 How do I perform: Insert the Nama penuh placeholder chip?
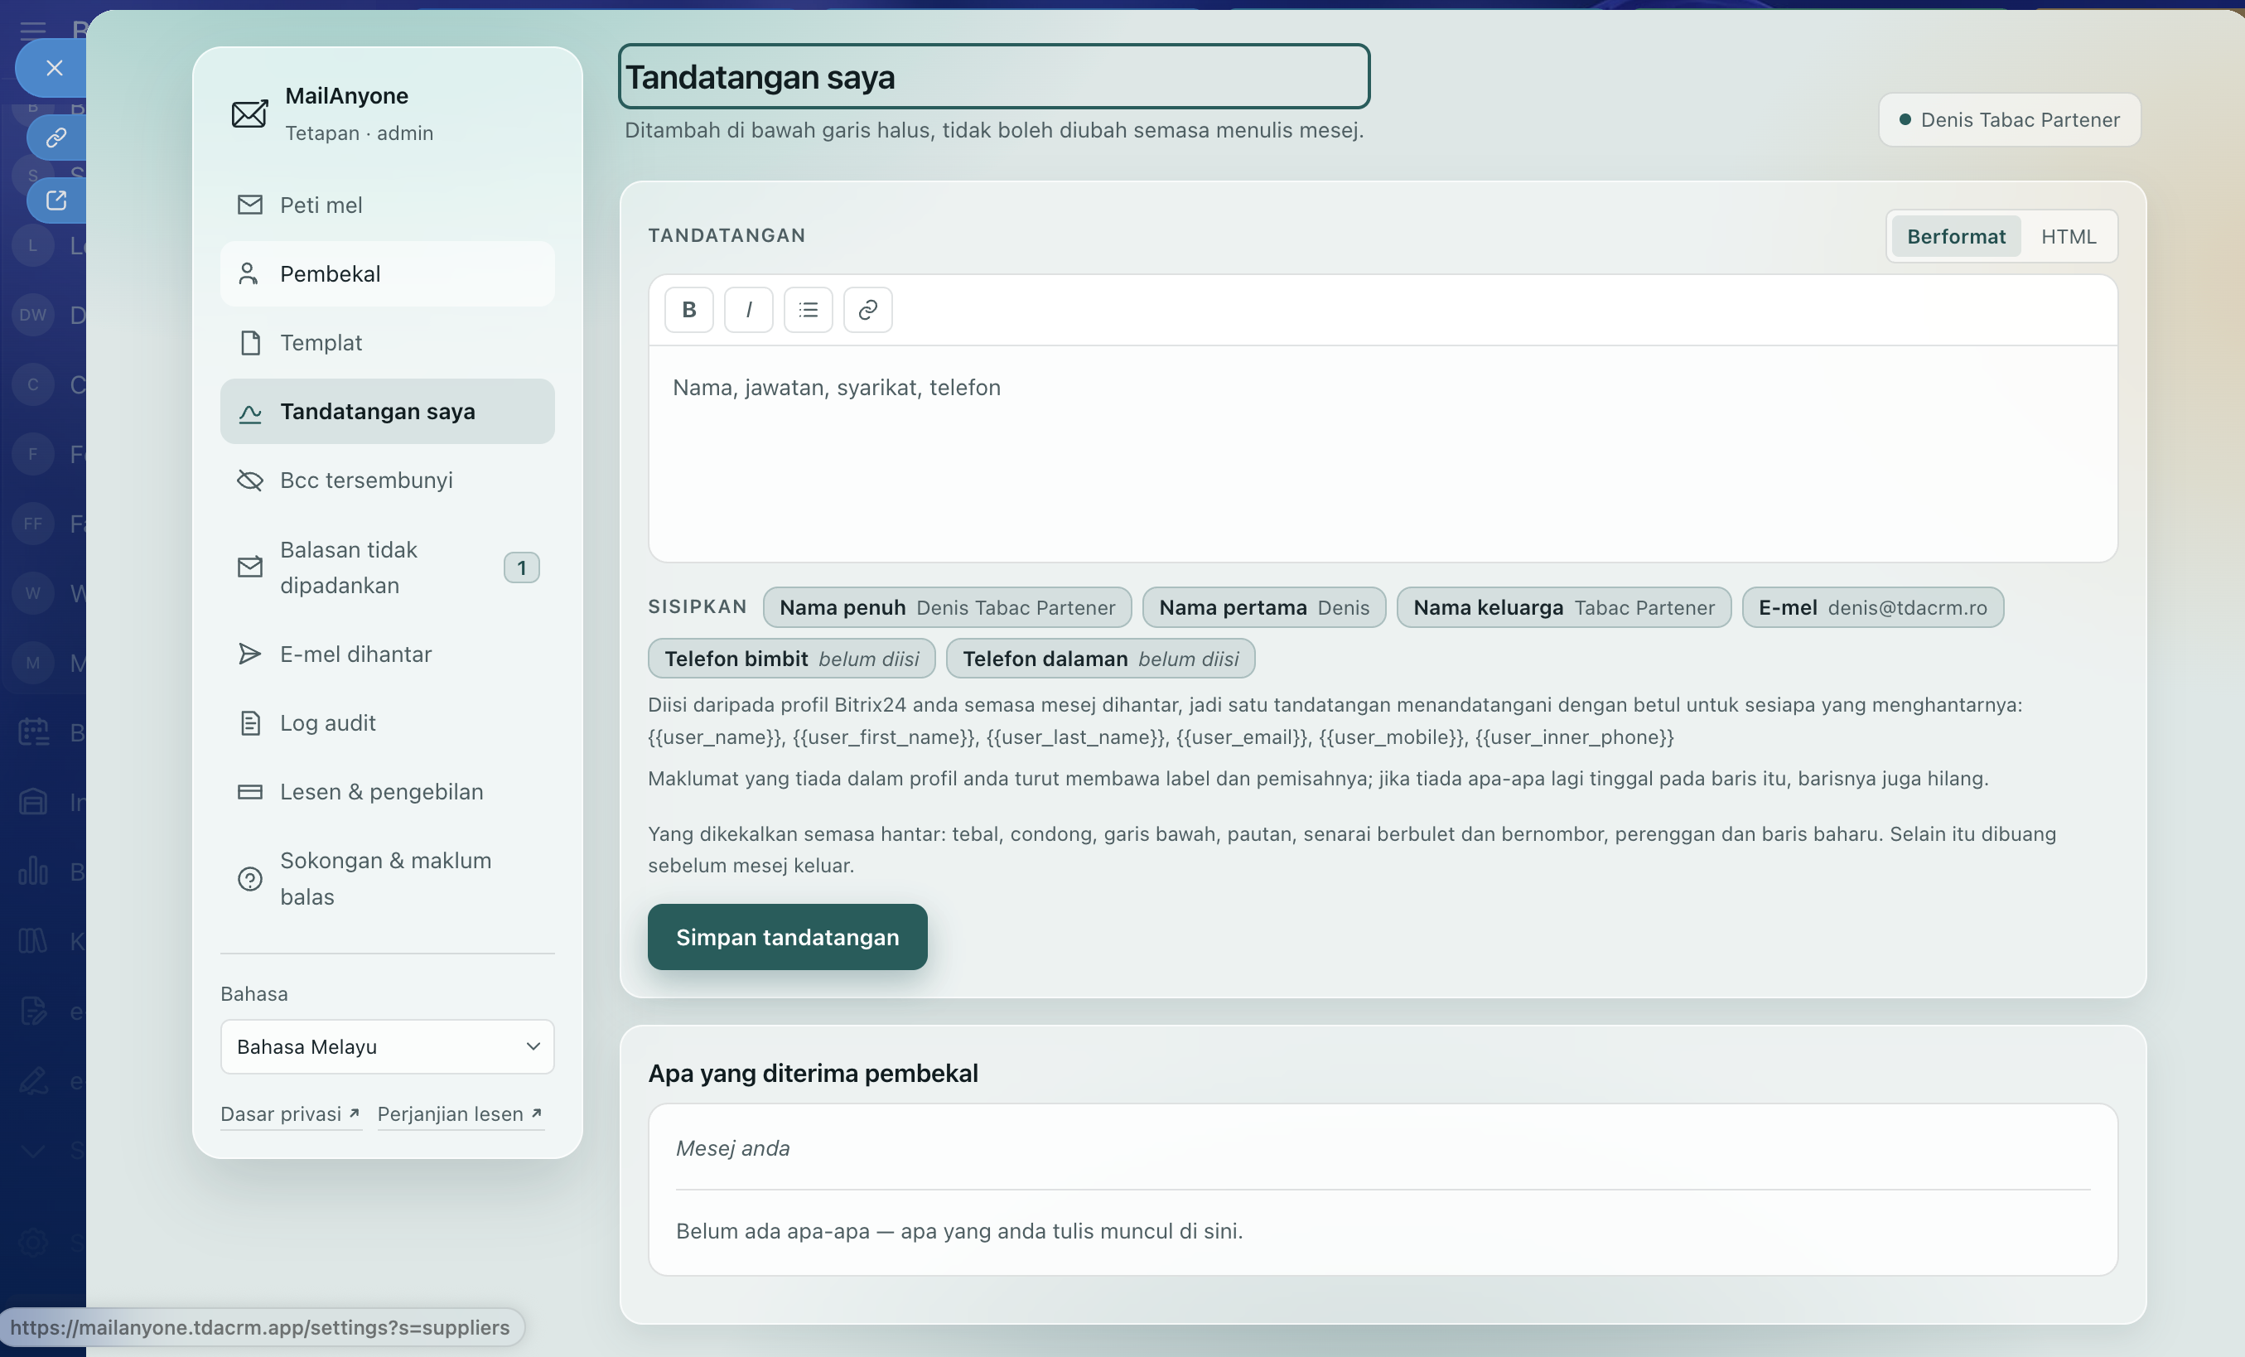pos(947,608)
